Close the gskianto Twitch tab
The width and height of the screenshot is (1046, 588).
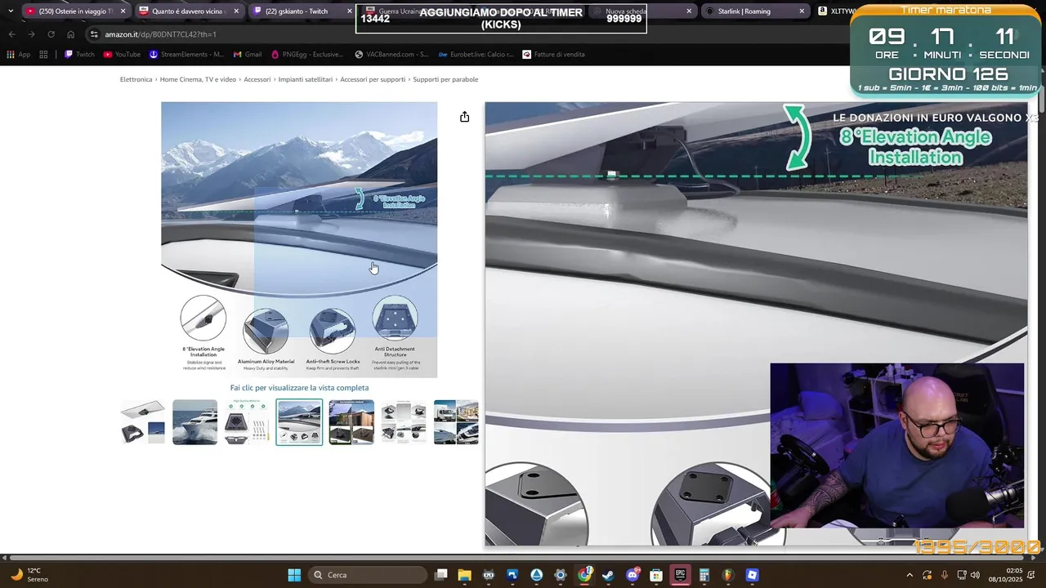(350, 11)
